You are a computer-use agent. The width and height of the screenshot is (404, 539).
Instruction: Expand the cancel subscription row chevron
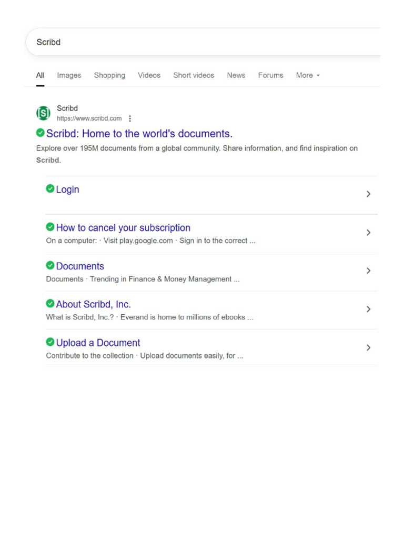[368, 233]
